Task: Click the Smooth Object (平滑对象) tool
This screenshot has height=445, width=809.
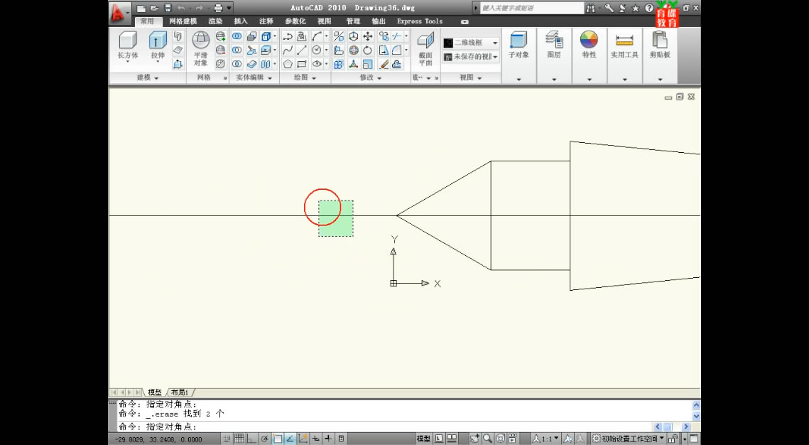Action: 201,48
